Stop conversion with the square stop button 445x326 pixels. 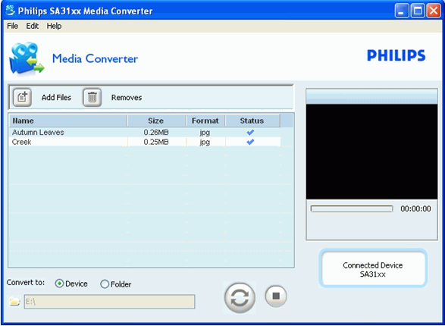[276, 296]
